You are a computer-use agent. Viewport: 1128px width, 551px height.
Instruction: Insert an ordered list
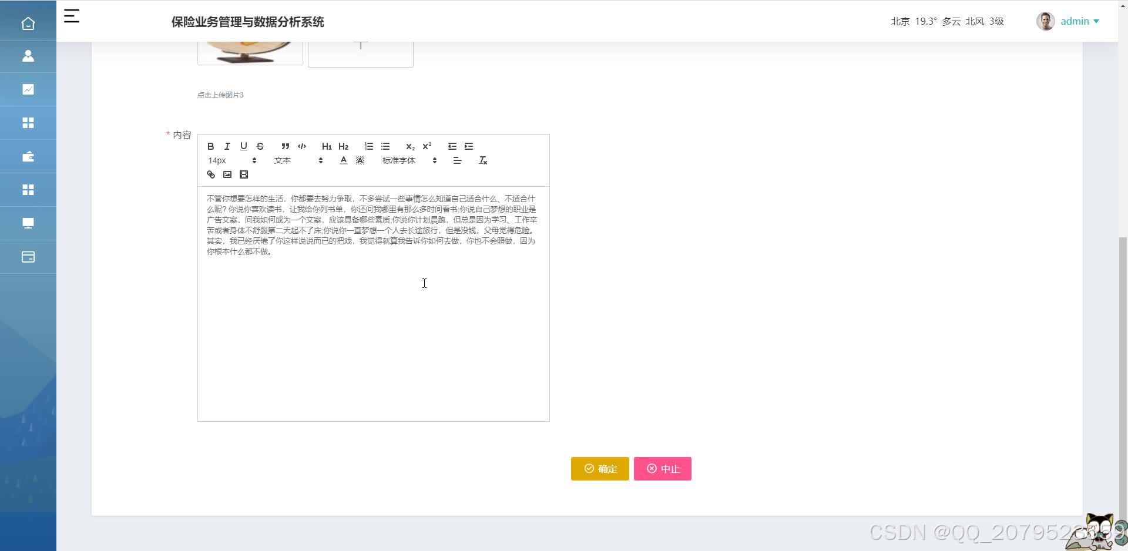pos(368,146)
